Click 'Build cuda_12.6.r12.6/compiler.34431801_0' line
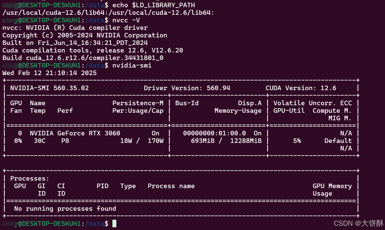 (x=83, y=58)
